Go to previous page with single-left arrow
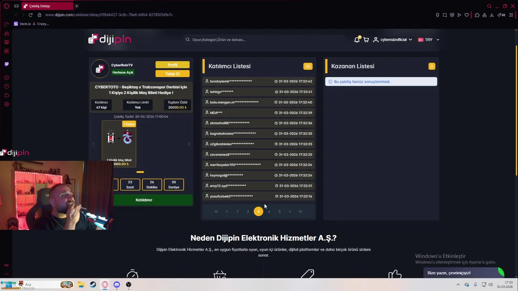The width and height of the screenshot is (518, 291). 227,211
